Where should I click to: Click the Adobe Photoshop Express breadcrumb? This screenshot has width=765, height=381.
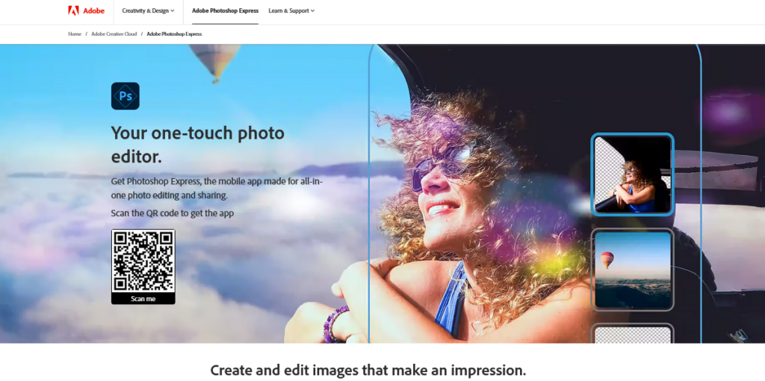point(174,34)
